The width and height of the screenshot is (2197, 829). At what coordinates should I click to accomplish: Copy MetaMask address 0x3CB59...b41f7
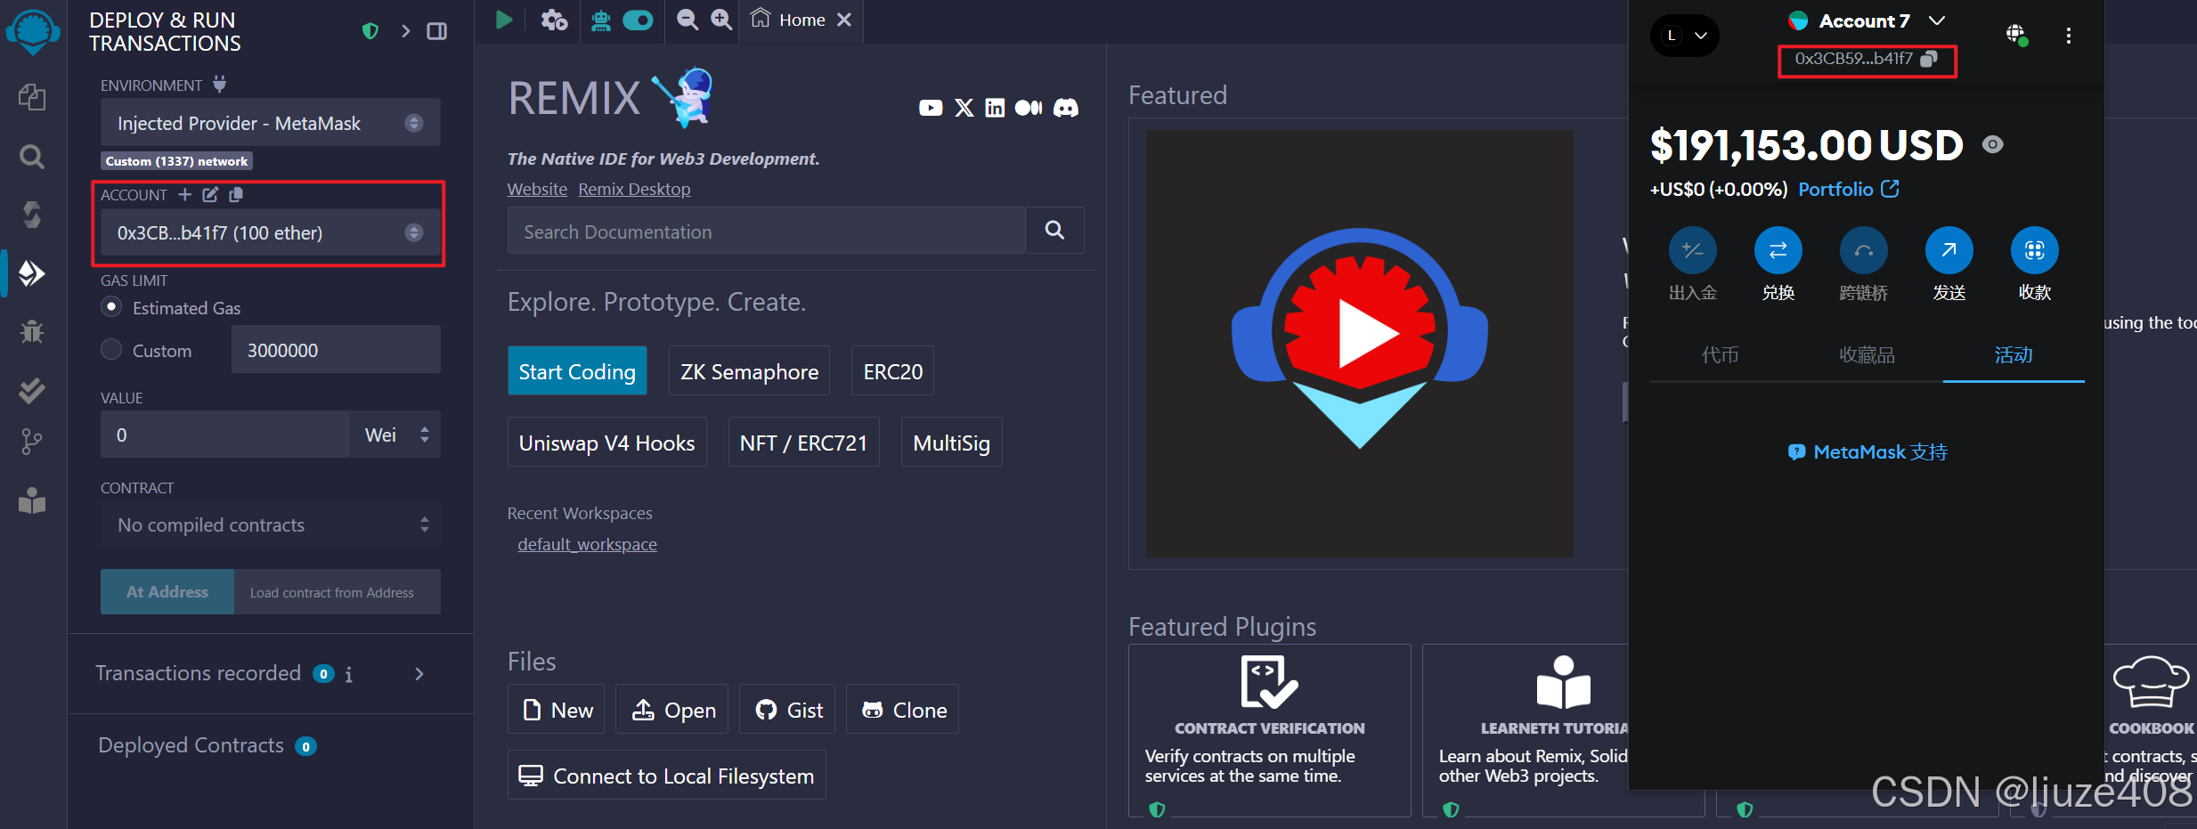pos(1929,59)
